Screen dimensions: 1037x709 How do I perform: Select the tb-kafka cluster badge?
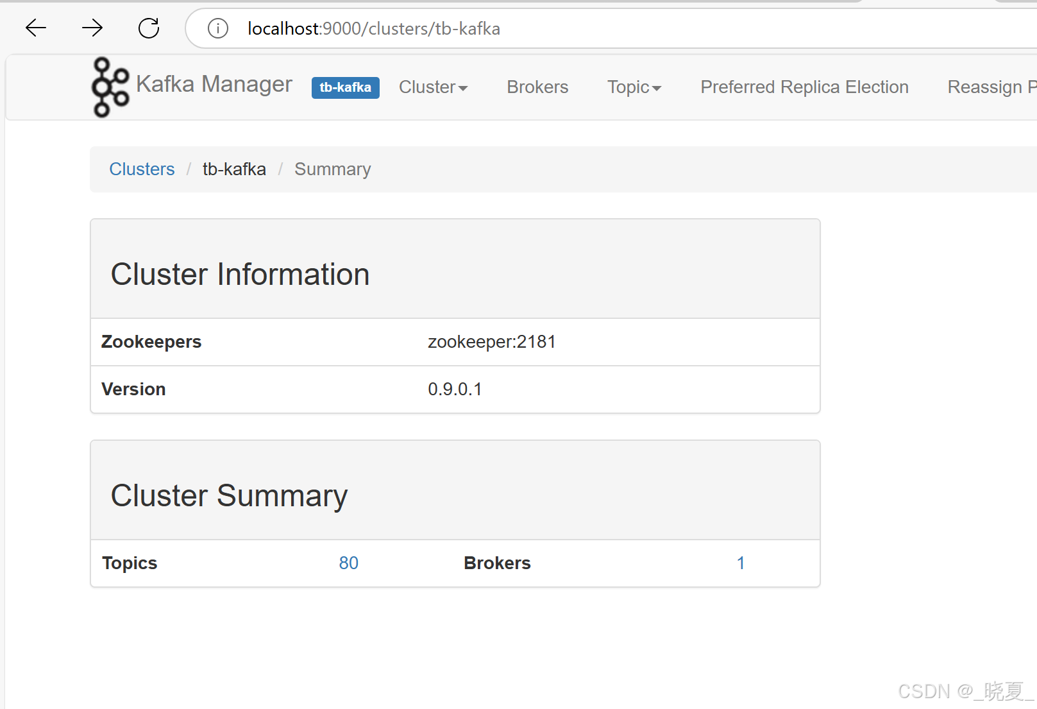pyautogui.click(x=345, y=87)
